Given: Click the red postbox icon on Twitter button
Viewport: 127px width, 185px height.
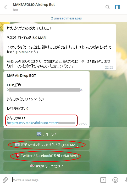Looking at the screenshot, I should (18, 156).
